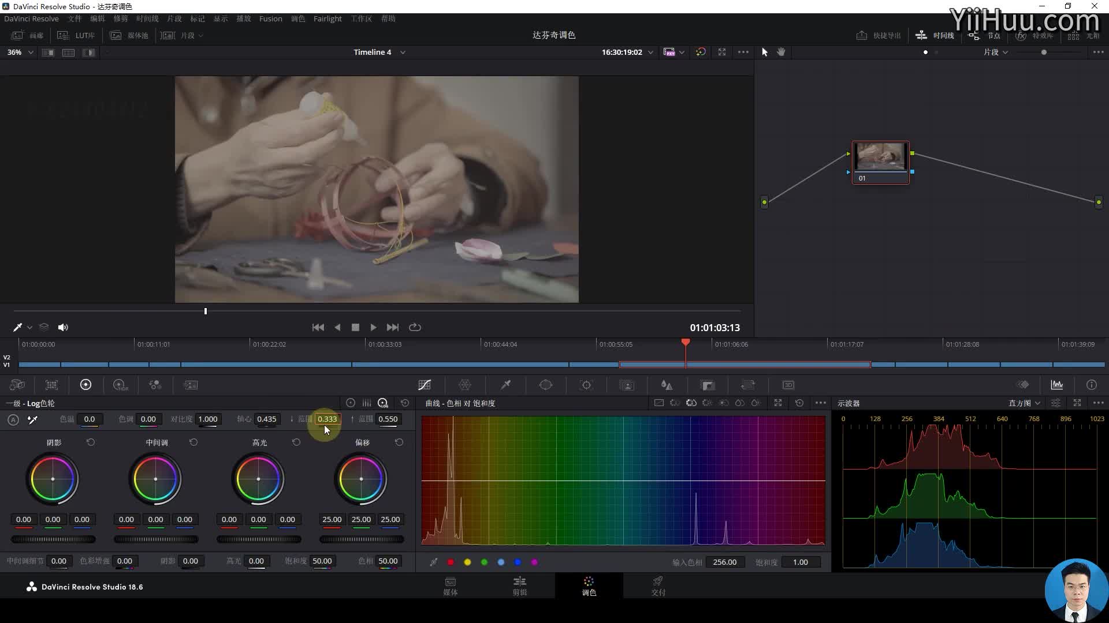The width and height of the screenshot is (1109, 623).
Task: Open the Key palette icon
Action: tap(708, 385)
